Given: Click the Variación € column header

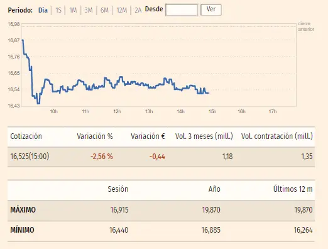Looking at the screenshot, I should pyautogui.click(x=148, y=136).
